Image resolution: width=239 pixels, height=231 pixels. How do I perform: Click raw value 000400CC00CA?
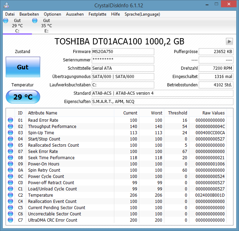(x=210, y=133)
